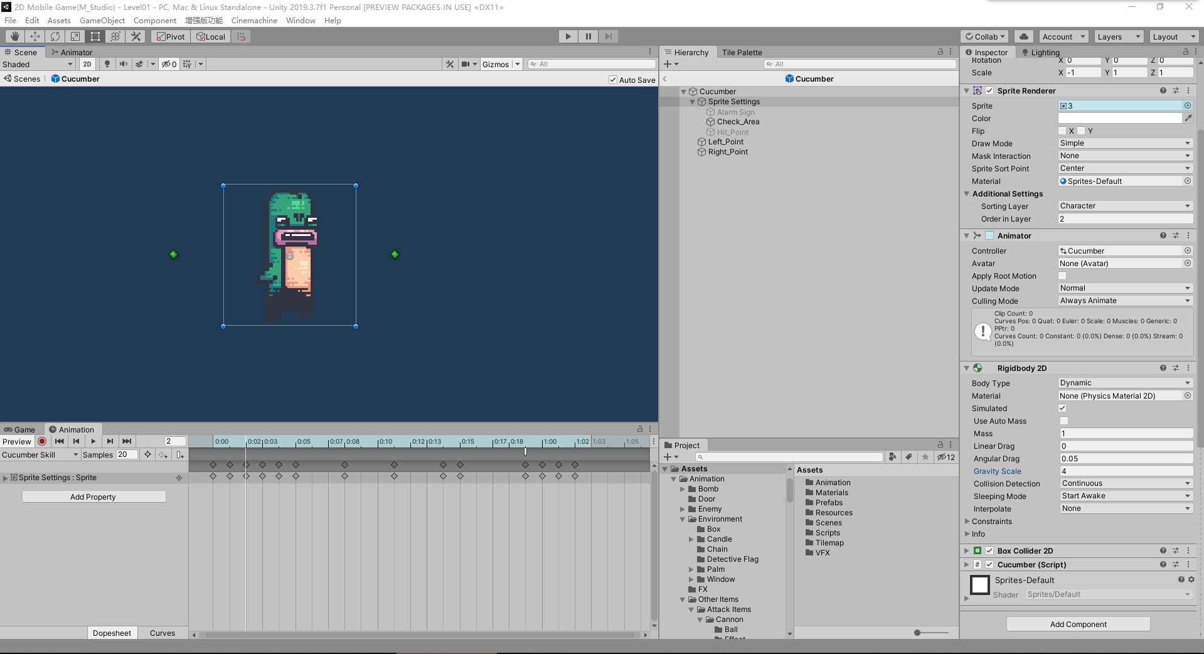Viewport: 1204px width, 654px height.
Task: Toggle Apply Root Motion checkbox
Action: pyautogui.click(x=1062, y=276)
